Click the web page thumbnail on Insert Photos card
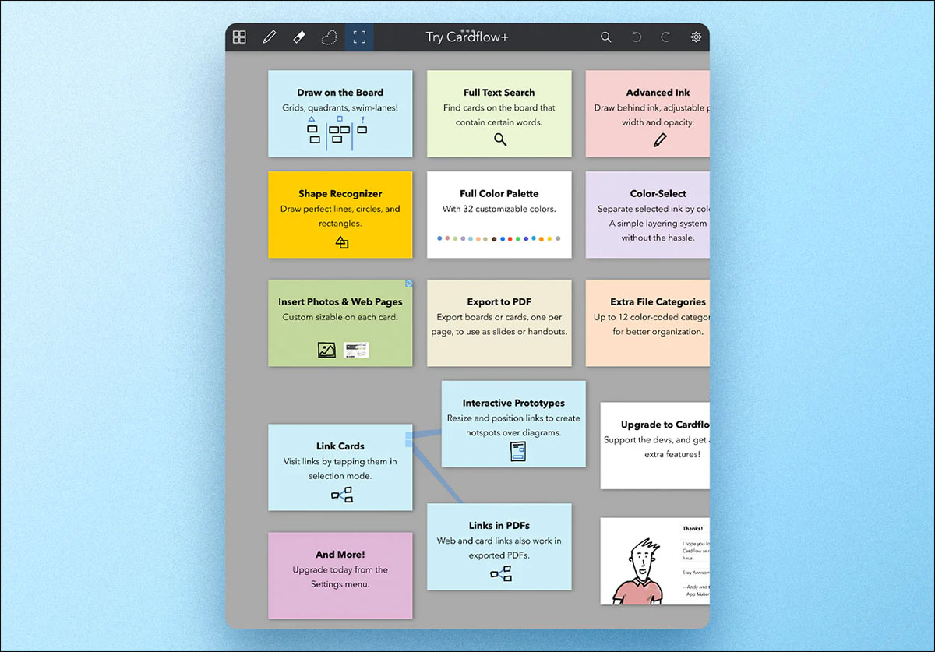This screenshot has width=935, height=652. tap(356, 350)
